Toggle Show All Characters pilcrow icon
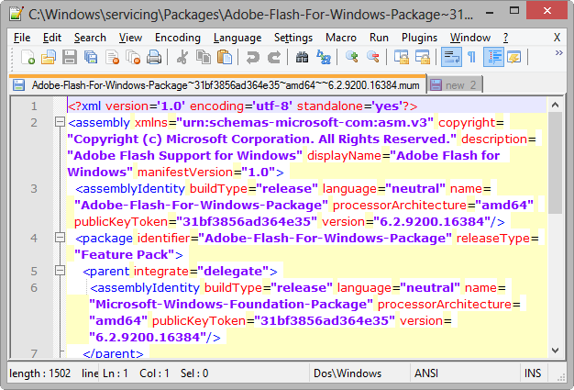Viewport: 574px width, 390px height. pos(472,58)
